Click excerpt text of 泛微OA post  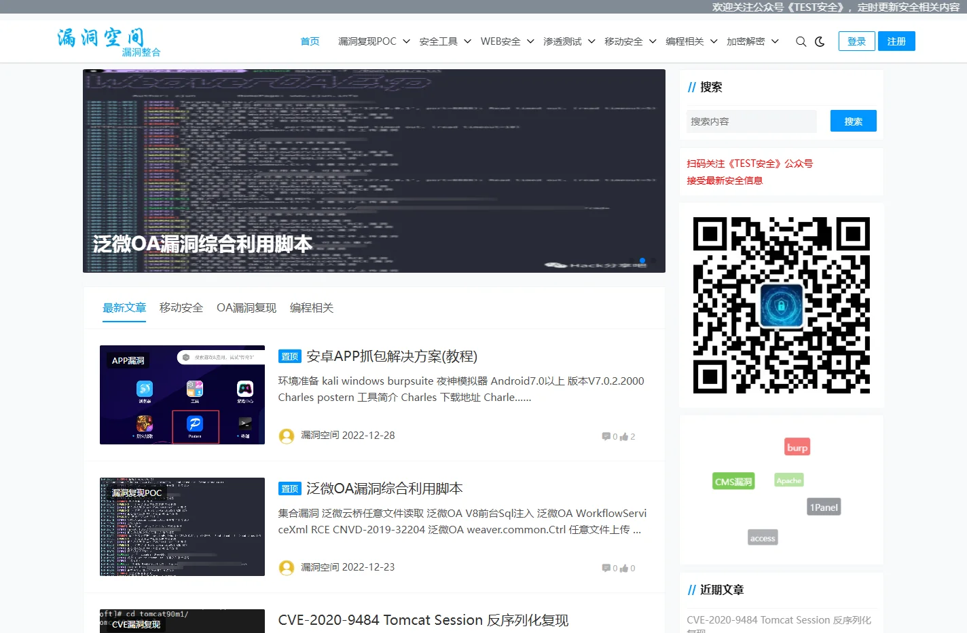click(x=462, y=521)
